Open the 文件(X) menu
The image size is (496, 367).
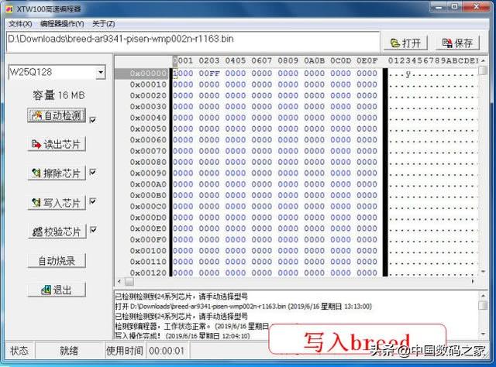click(20, 24)
